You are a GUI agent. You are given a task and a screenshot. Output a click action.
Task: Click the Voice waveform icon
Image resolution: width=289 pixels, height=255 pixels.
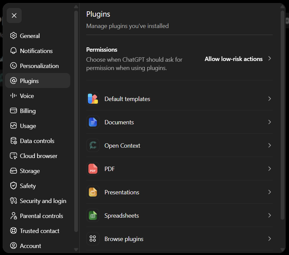coord(13,96)
